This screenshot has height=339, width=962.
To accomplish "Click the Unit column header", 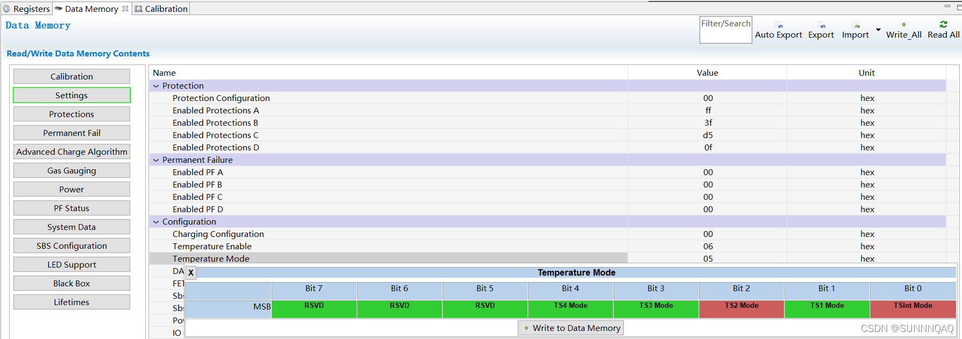I will (866, 73).
